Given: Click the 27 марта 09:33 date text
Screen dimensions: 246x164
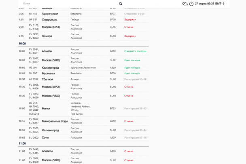Looking at the screenshot, I should pos(210,4).
